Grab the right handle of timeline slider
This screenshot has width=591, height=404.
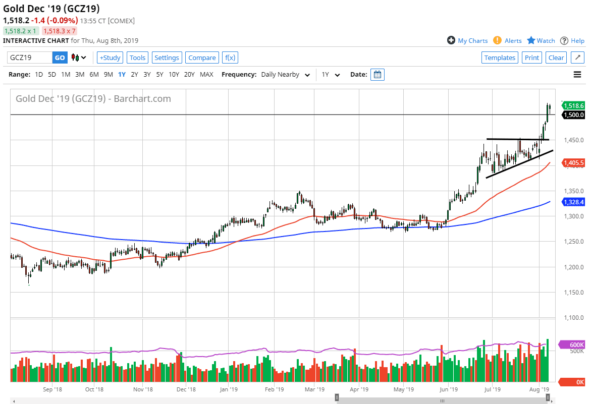click(548, 398)
